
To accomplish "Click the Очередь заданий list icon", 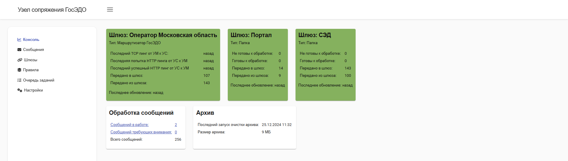I will coord(19,80).
